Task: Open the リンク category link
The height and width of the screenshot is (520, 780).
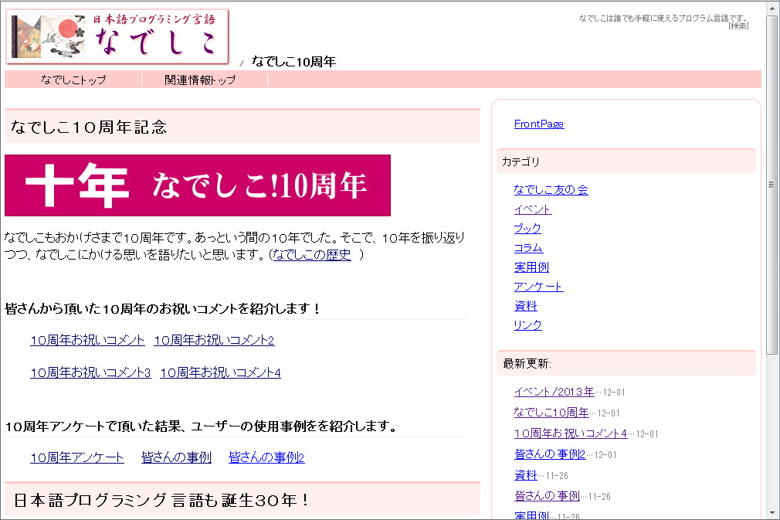Action: click(x=527, y=325)
